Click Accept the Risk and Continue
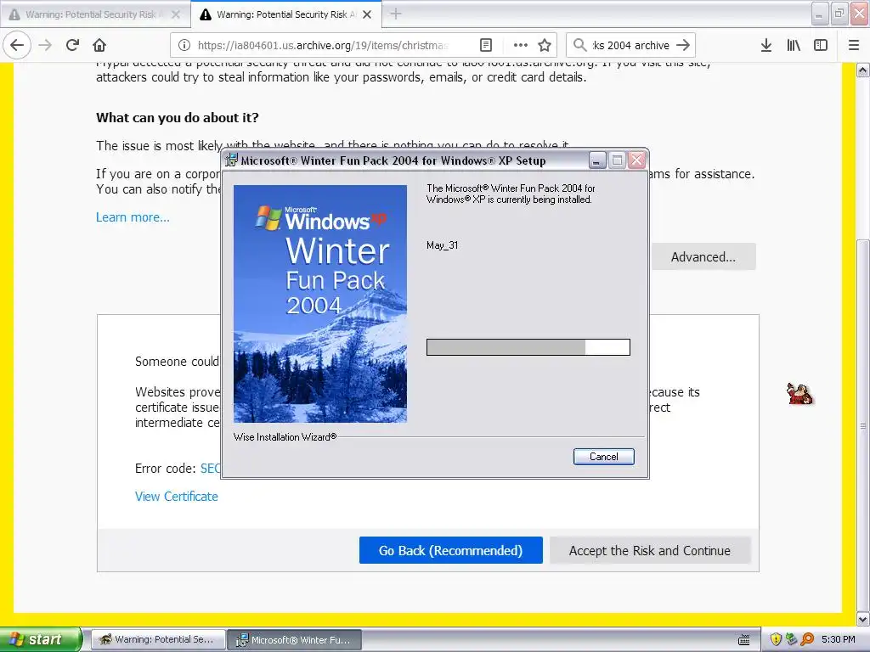This screenshot has height=652, width=870. (650, 550)
